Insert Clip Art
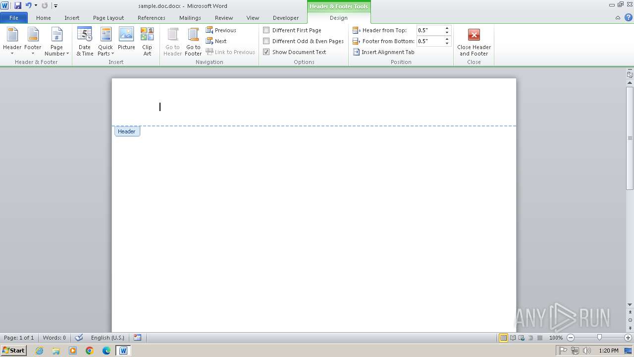 (x=147, y=42)
